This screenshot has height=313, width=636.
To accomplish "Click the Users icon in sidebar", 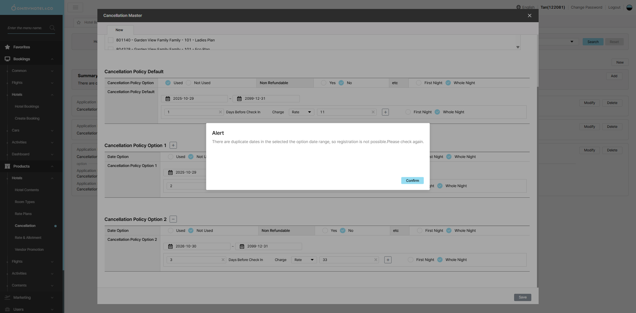I will 7,309.
